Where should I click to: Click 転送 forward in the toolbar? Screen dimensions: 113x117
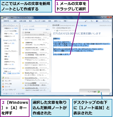(x=30, y=21)
